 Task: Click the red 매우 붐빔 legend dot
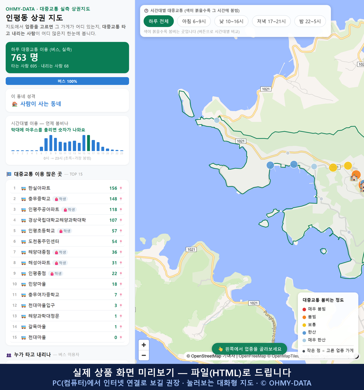pos(304,309)
